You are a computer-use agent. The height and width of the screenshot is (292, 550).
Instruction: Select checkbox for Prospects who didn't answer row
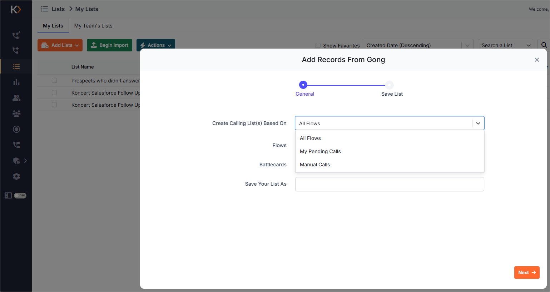[54, 80]
